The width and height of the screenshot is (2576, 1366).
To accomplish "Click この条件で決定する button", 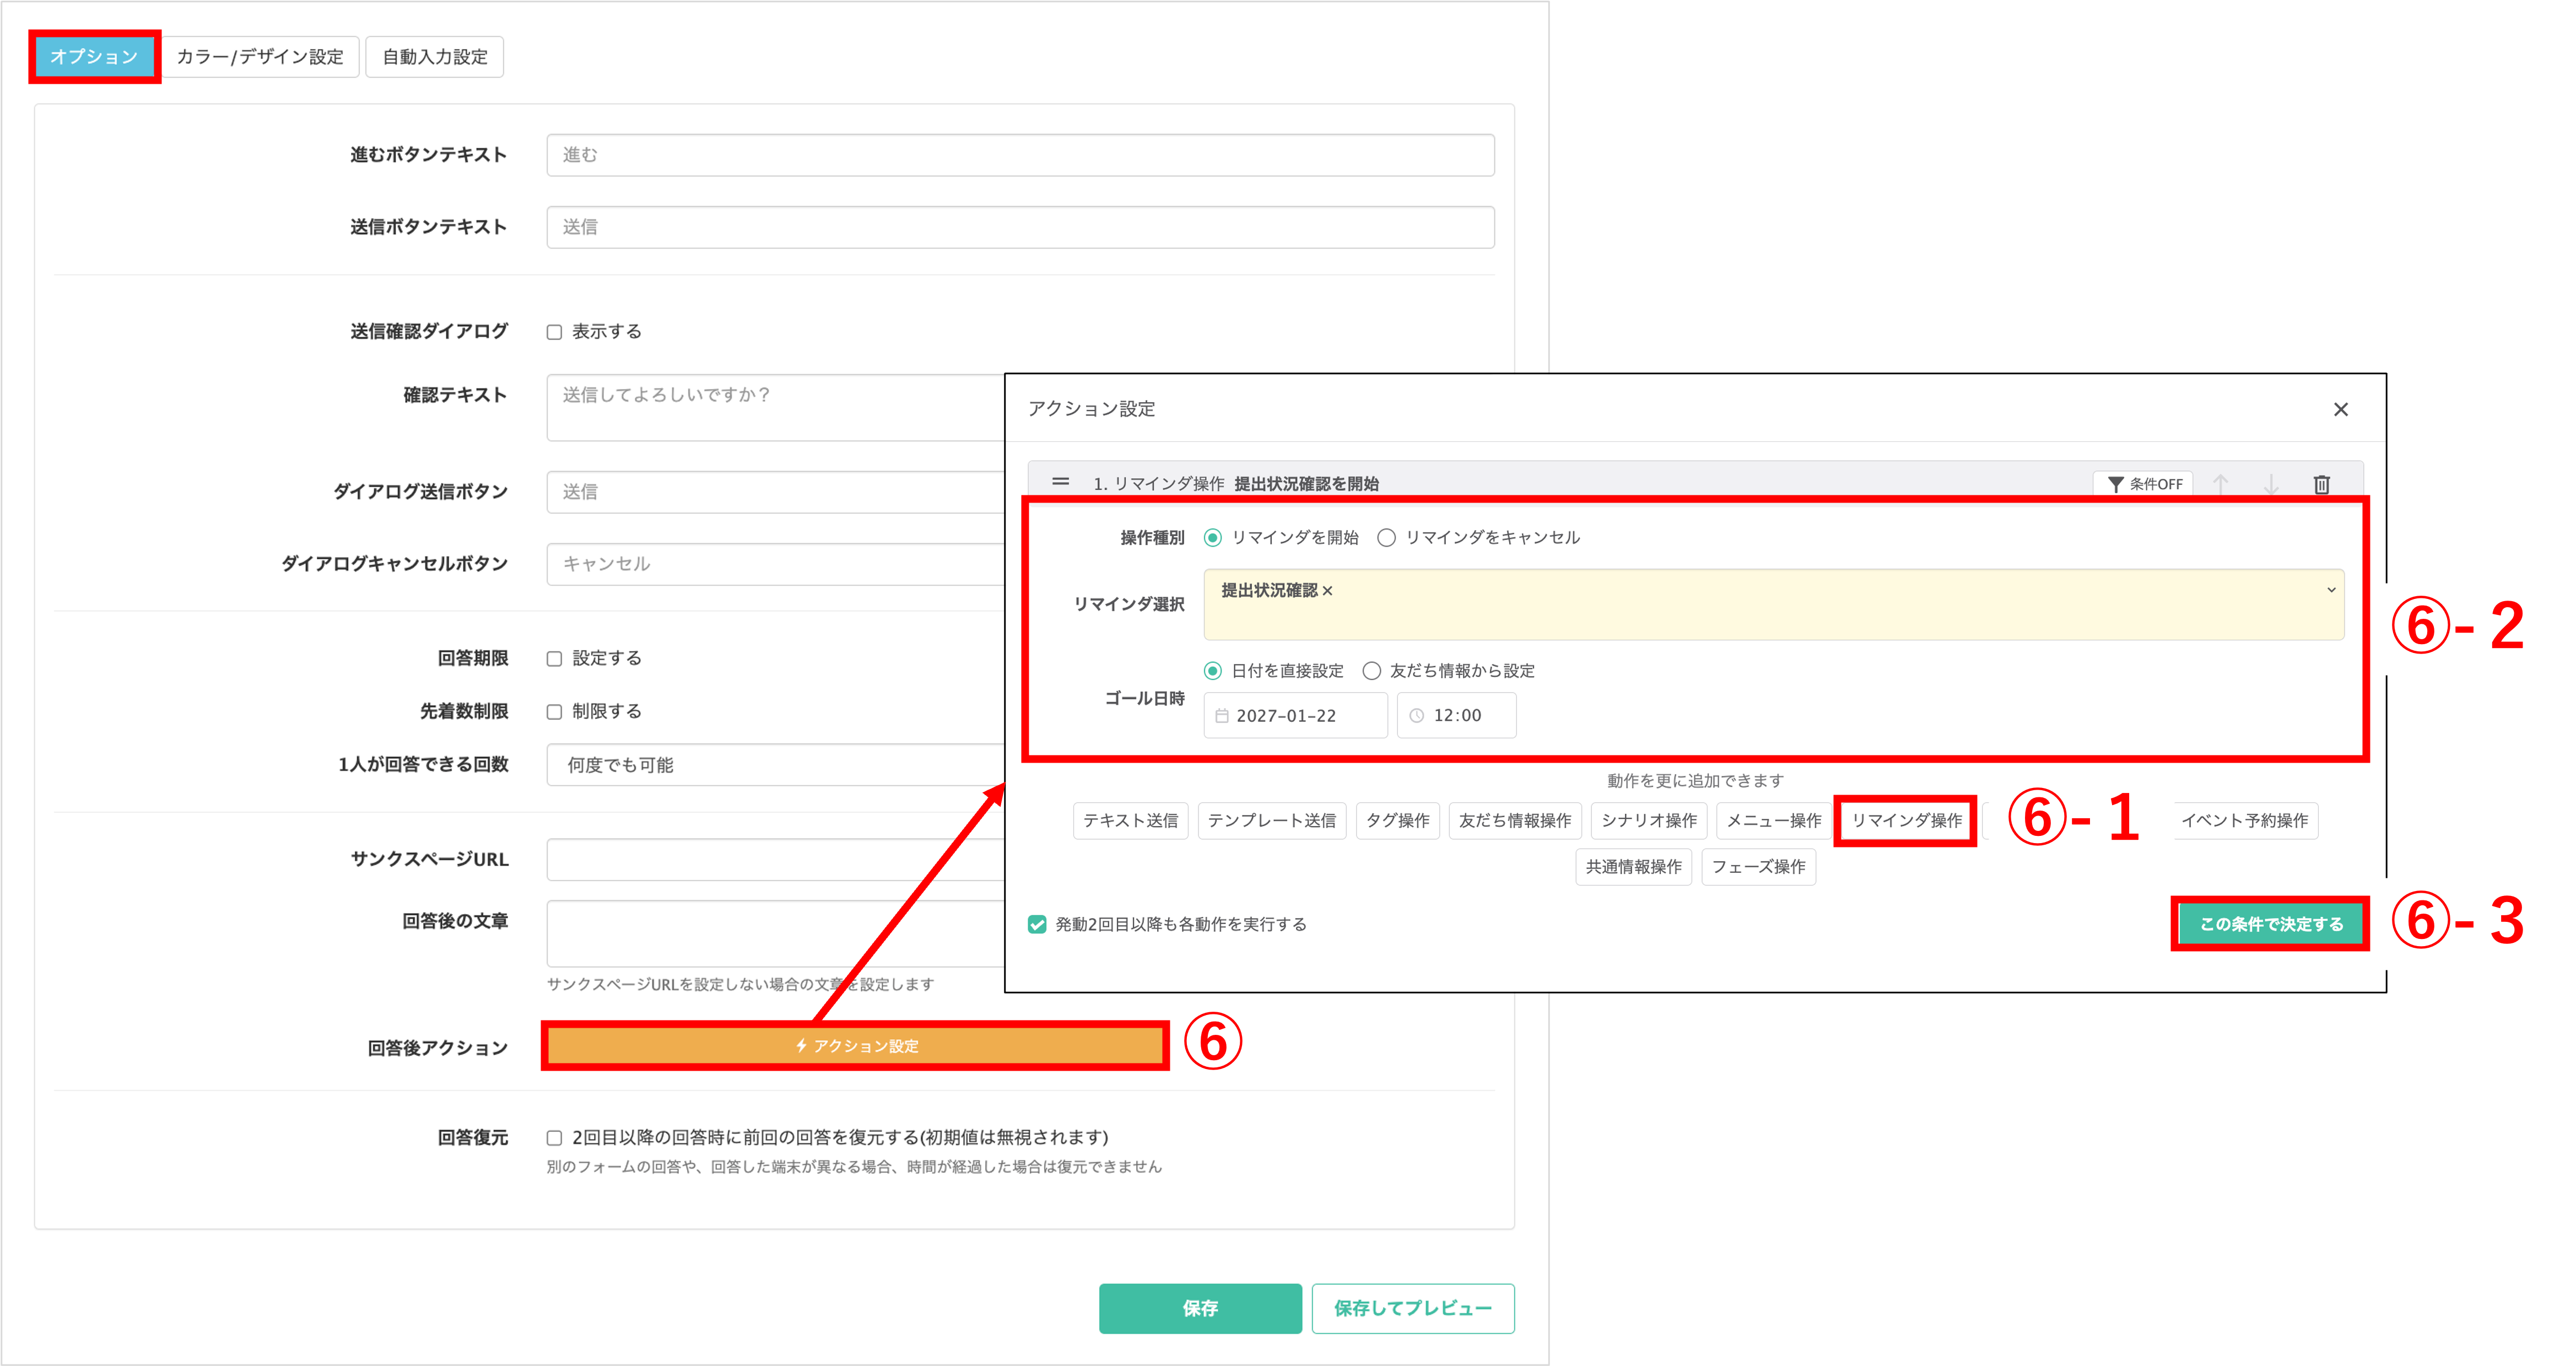I will (2270, 924).
